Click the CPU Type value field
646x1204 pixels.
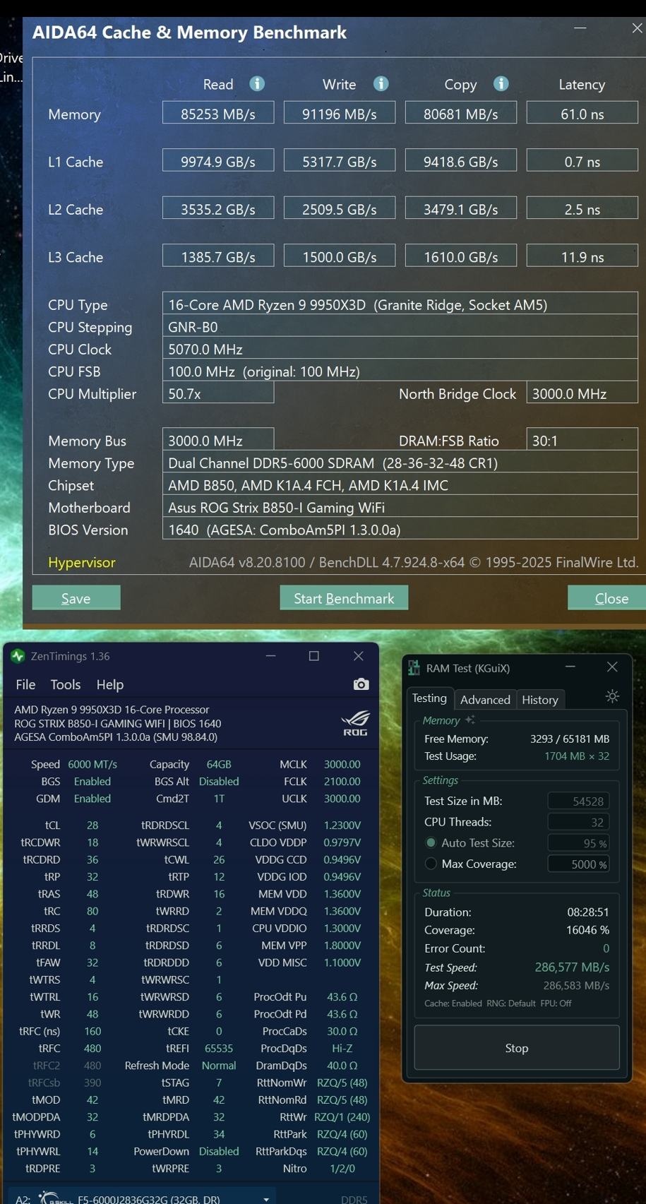point(400,304)
